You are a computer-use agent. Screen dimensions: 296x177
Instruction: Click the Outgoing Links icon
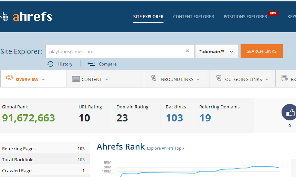219,79
